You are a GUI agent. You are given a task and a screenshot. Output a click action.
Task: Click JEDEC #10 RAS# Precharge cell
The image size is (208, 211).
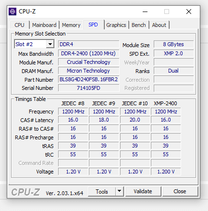click(135, 137)
